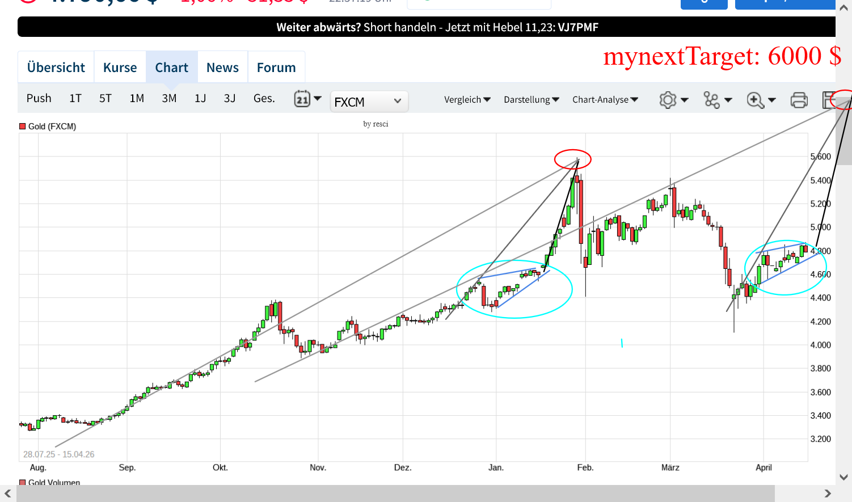Switch to the News tab

coord(222,68)
